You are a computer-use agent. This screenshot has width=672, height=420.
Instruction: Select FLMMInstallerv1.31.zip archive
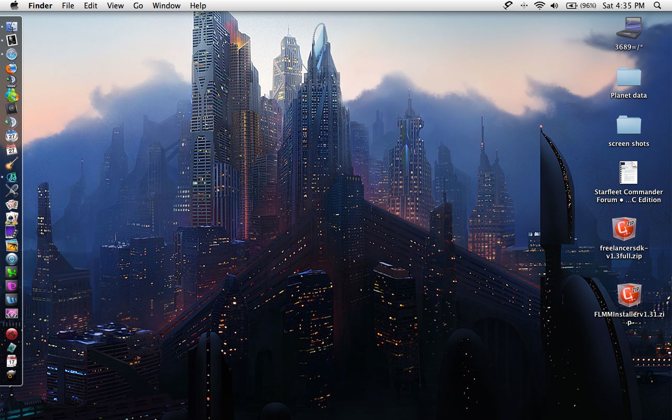pyautogui.click(x=629, y=295)
